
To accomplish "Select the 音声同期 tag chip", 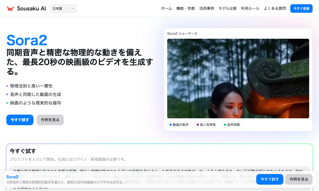I will tap(232, 125).
